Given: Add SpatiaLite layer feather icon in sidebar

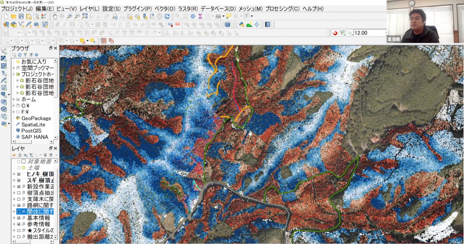Looking at the screenshot, I should (x=4, y=80).
